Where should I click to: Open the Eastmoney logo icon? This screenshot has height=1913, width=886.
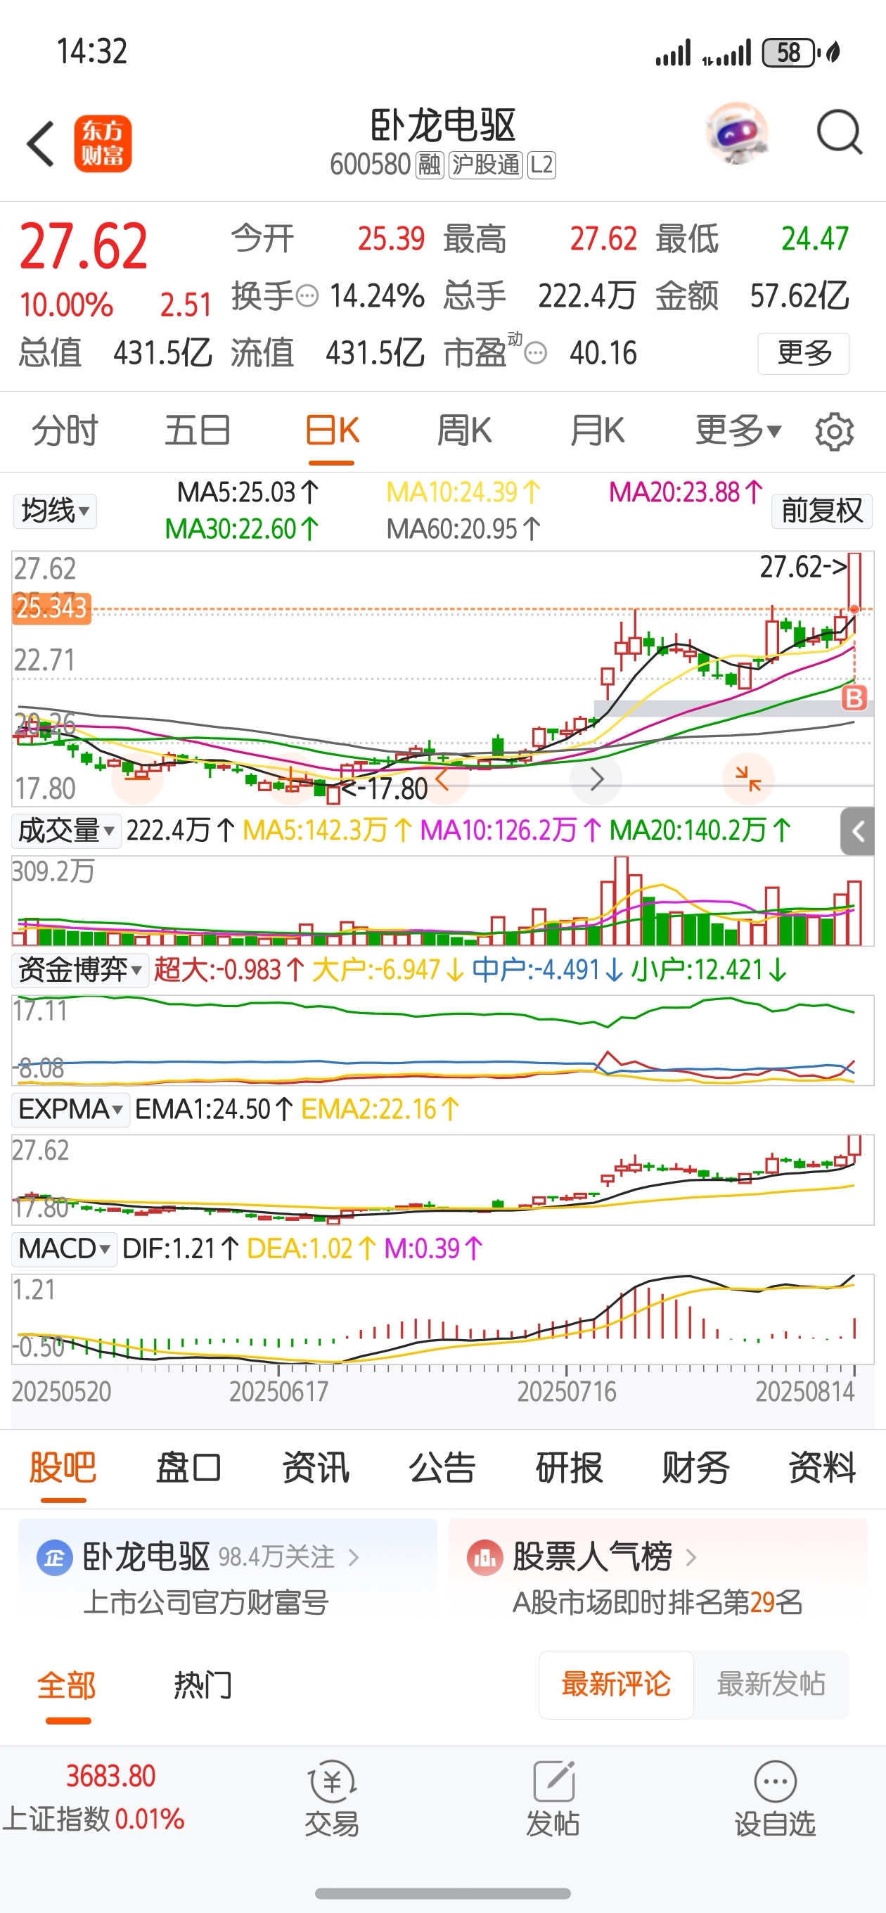[x=103, y=143]
